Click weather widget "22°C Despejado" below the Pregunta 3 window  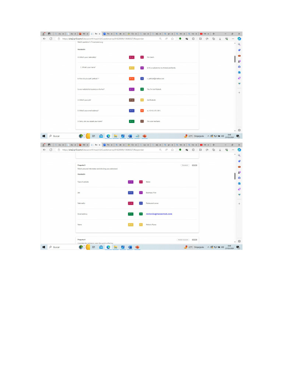[194, 247]
